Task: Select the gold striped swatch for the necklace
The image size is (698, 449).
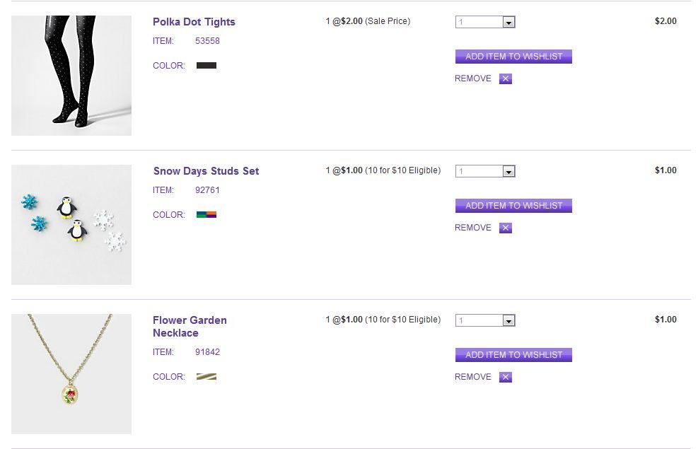Action: click(x=207, y=377)
